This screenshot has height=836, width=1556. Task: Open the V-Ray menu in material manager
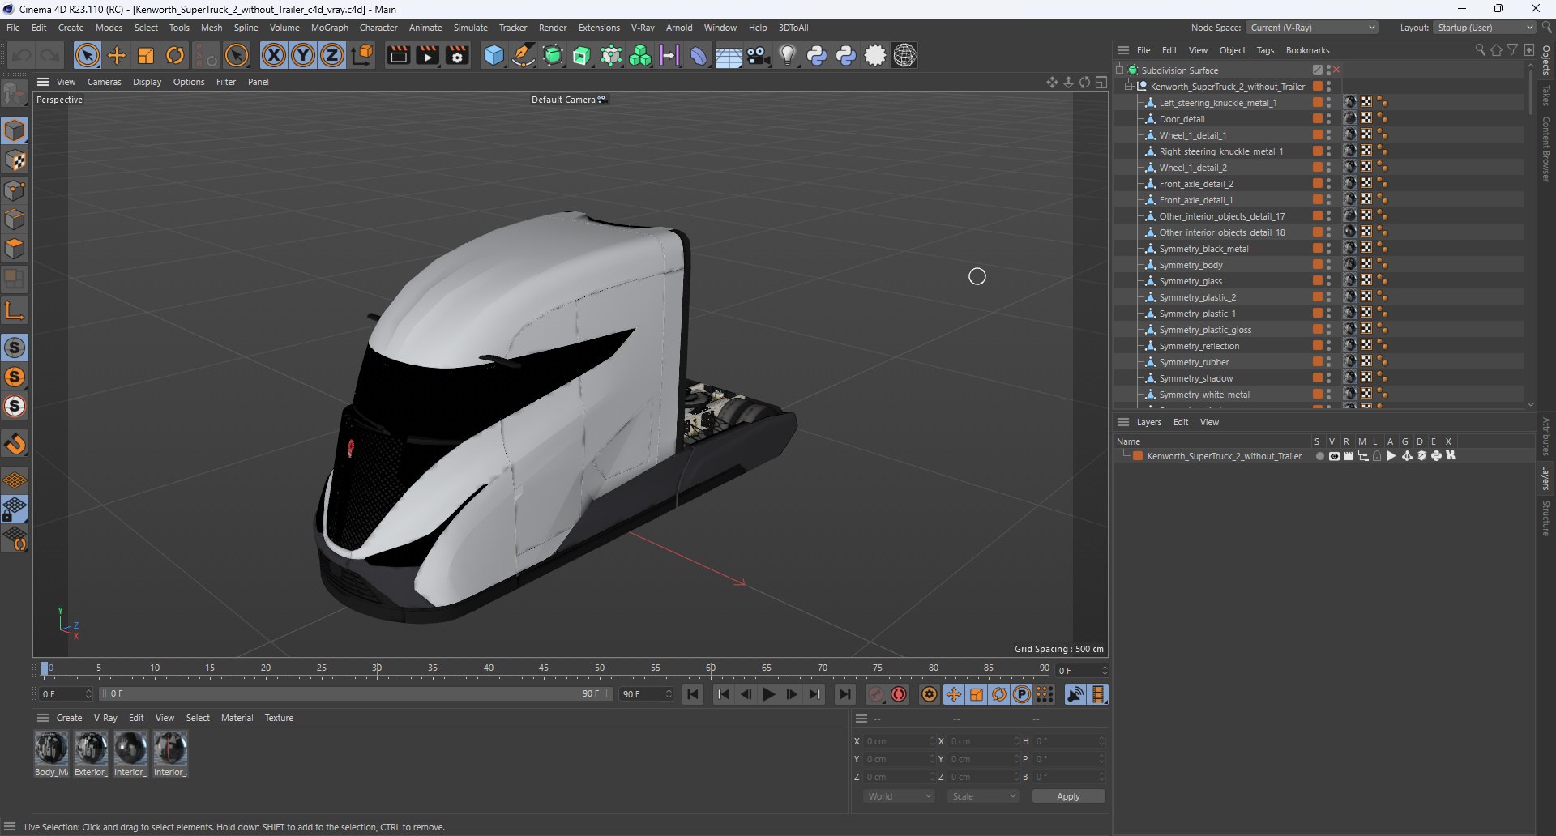click(105, 718)
